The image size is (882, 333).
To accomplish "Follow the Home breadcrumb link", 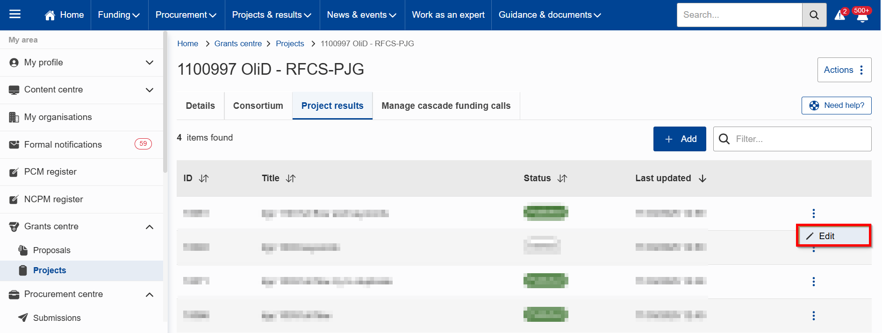I will (x=187, y=43).
